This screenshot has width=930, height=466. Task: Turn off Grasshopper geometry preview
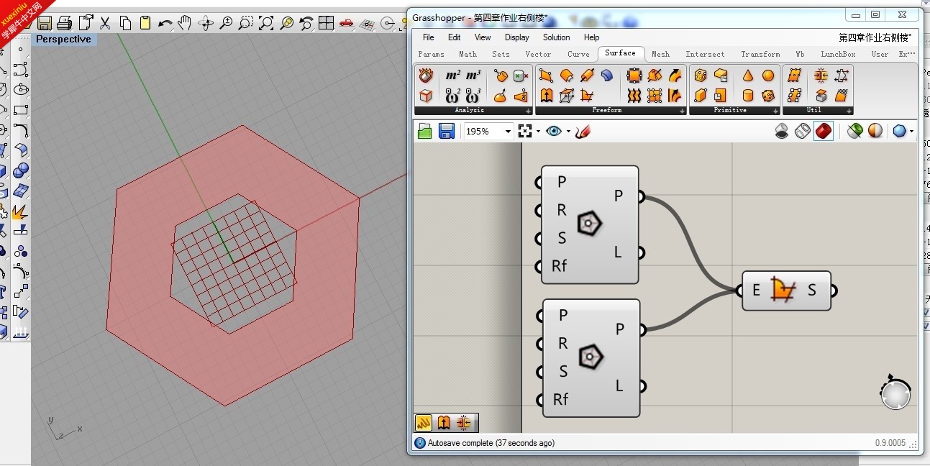[x=782, y=131]
